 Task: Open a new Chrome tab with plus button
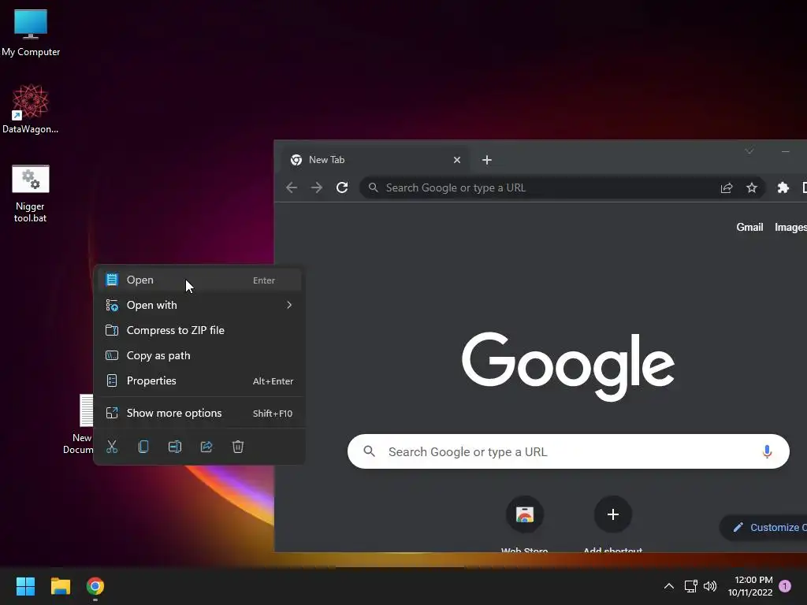click(487, 160)
